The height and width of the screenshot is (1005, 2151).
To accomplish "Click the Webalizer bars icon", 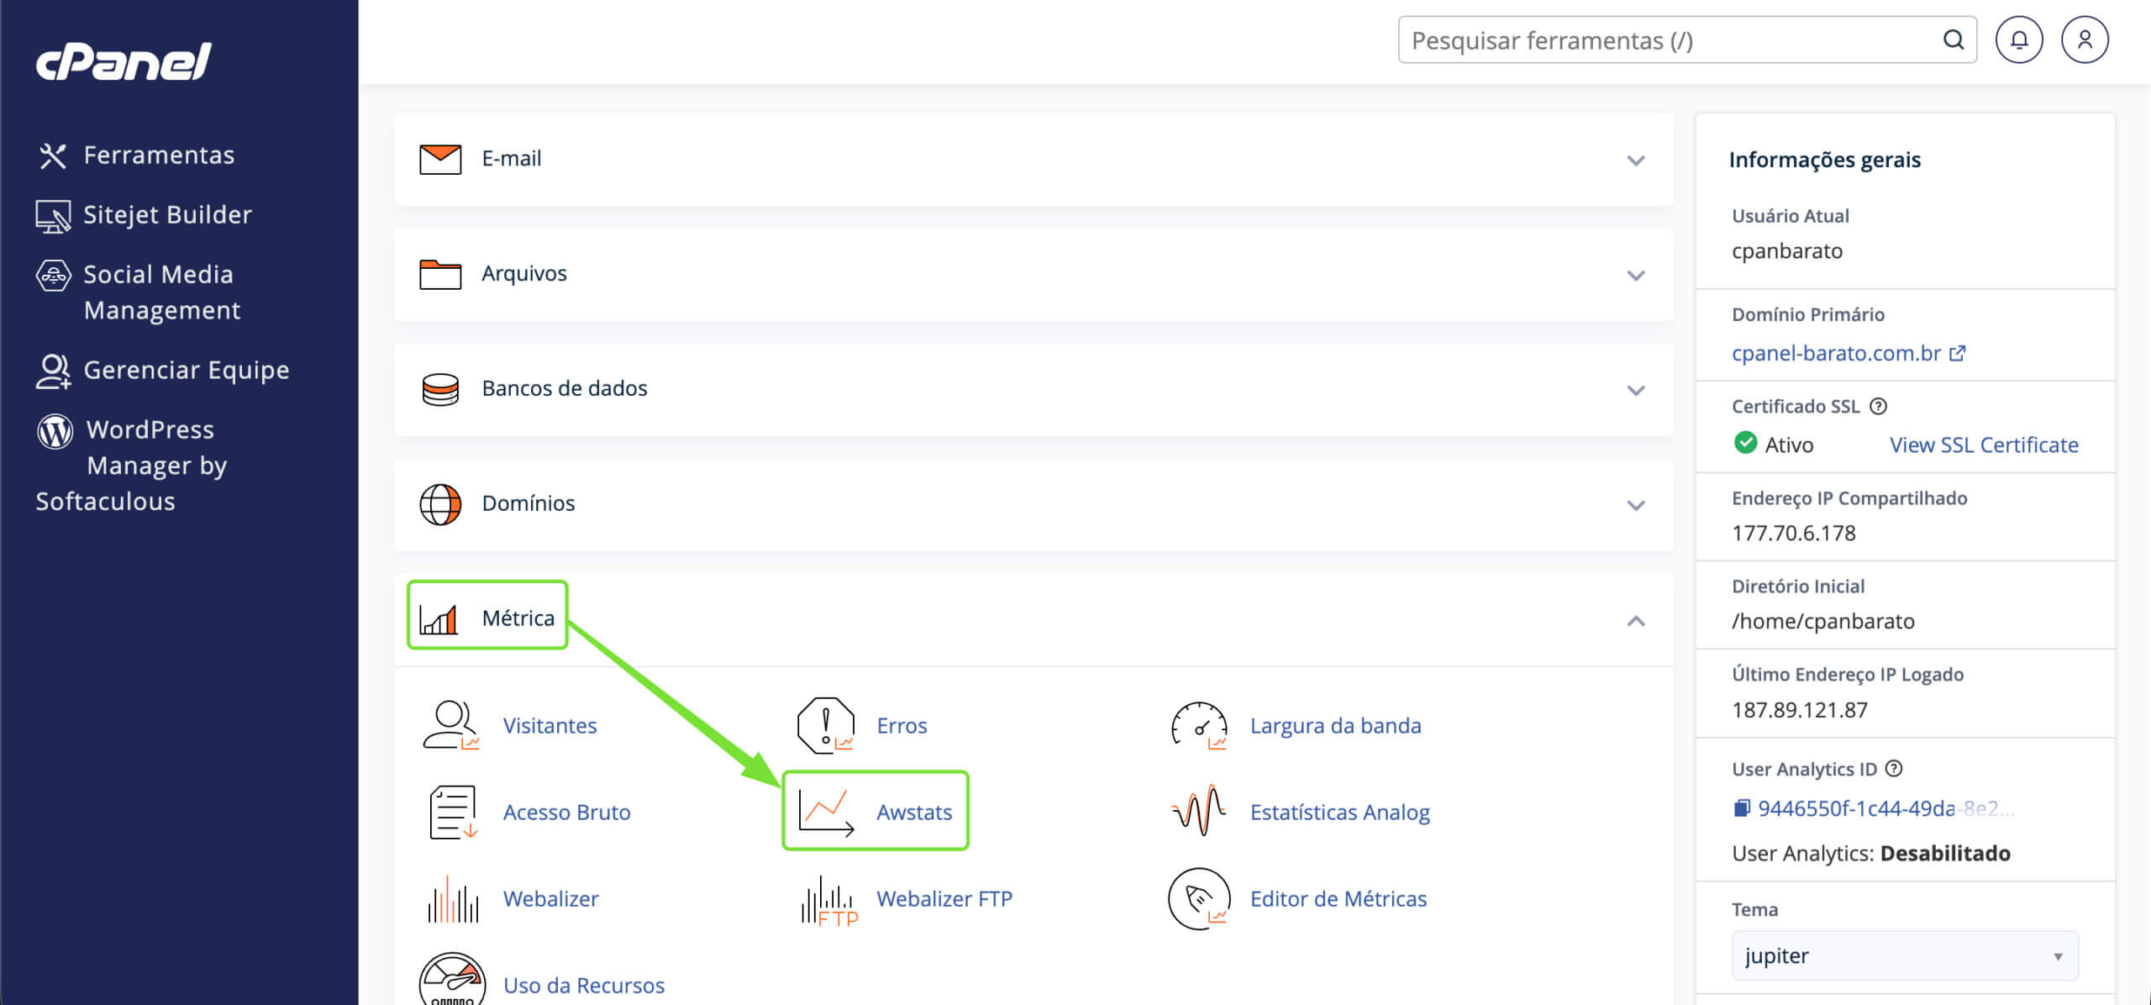I will [453, 899].
